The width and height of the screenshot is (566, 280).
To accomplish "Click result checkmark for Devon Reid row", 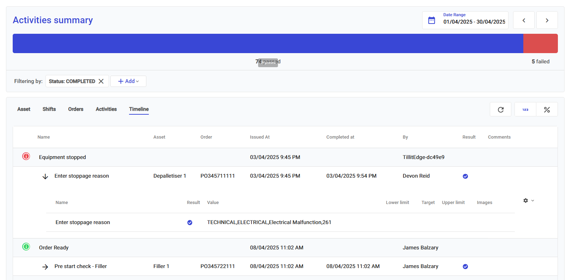I will tap(465, 176).
